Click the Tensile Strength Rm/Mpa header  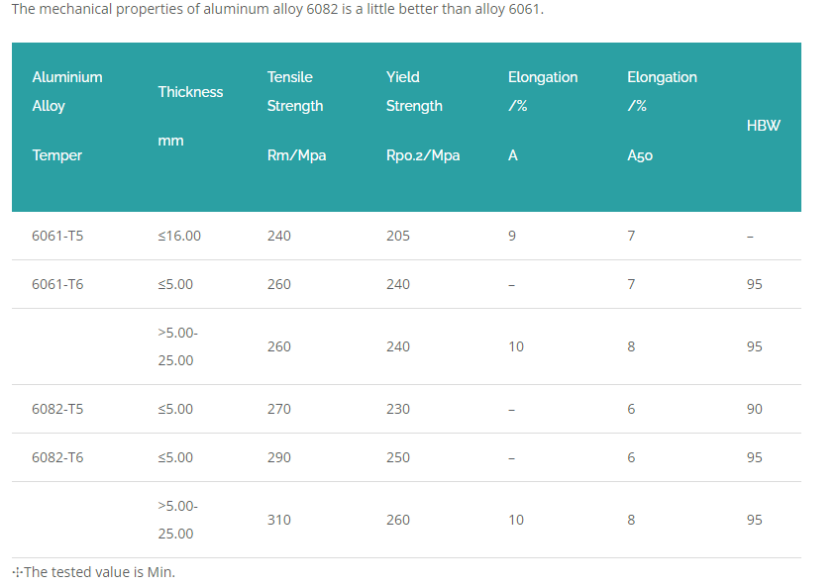tap(296, 116)
